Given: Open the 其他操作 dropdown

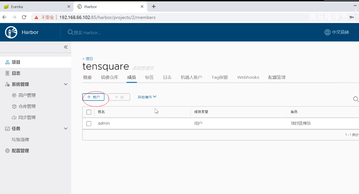Looking at the screenshot, I should click(x=147, y=97).
